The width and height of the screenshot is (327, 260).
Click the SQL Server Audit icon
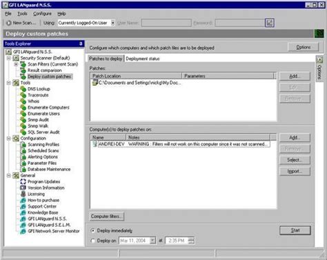[x=23, y=132]
